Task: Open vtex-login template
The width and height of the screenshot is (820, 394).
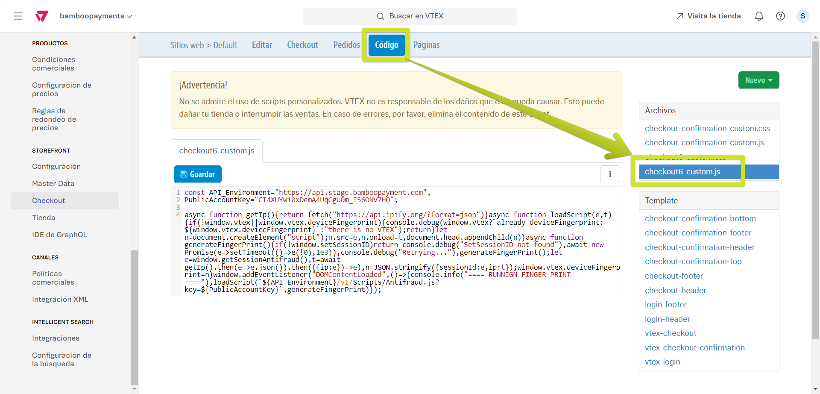Action: [x=662, y=362]
